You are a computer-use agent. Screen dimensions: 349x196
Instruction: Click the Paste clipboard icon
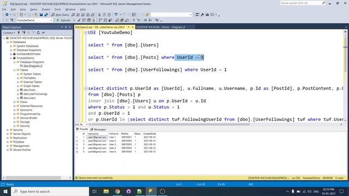coord(109,15)
